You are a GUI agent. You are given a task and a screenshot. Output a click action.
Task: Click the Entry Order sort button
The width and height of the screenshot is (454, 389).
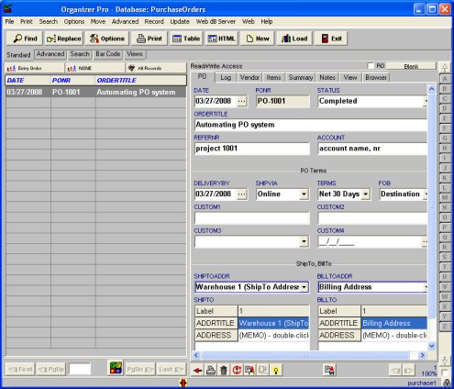(x=35, y=68)
